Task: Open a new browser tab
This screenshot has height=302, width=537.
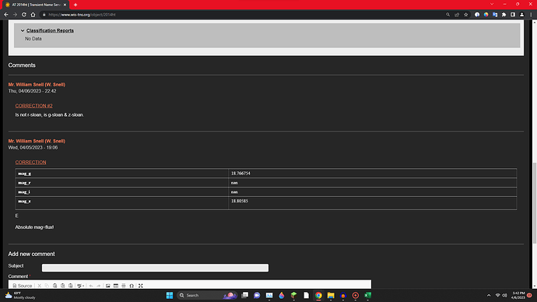Action: 75,5
